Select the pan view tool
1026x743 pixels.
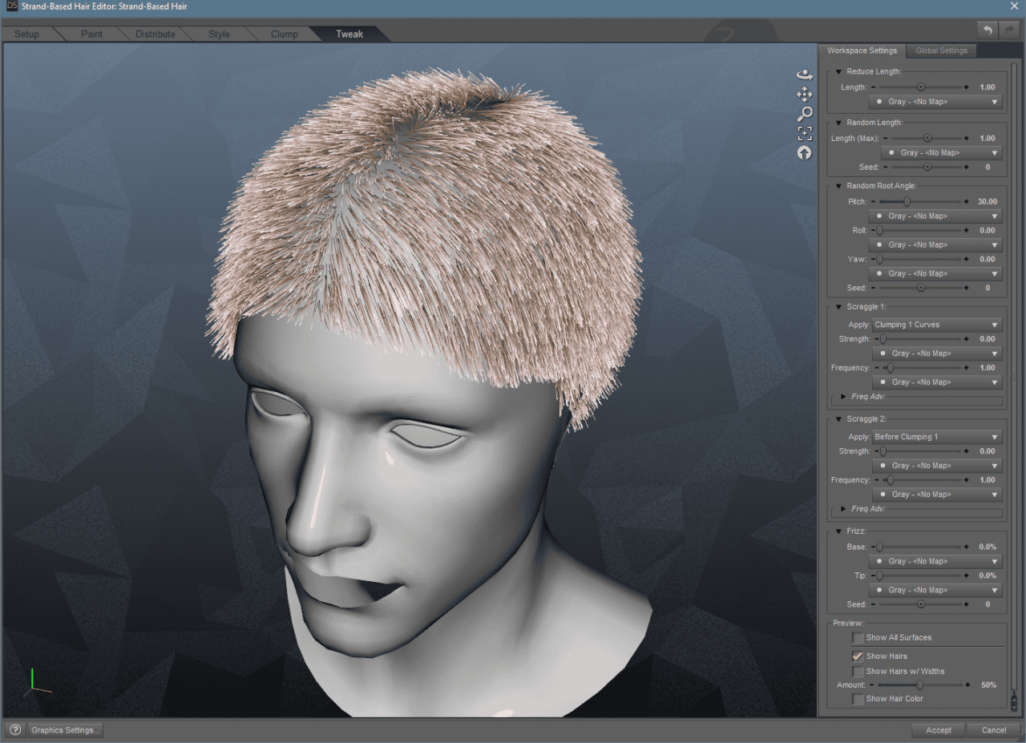805,94
